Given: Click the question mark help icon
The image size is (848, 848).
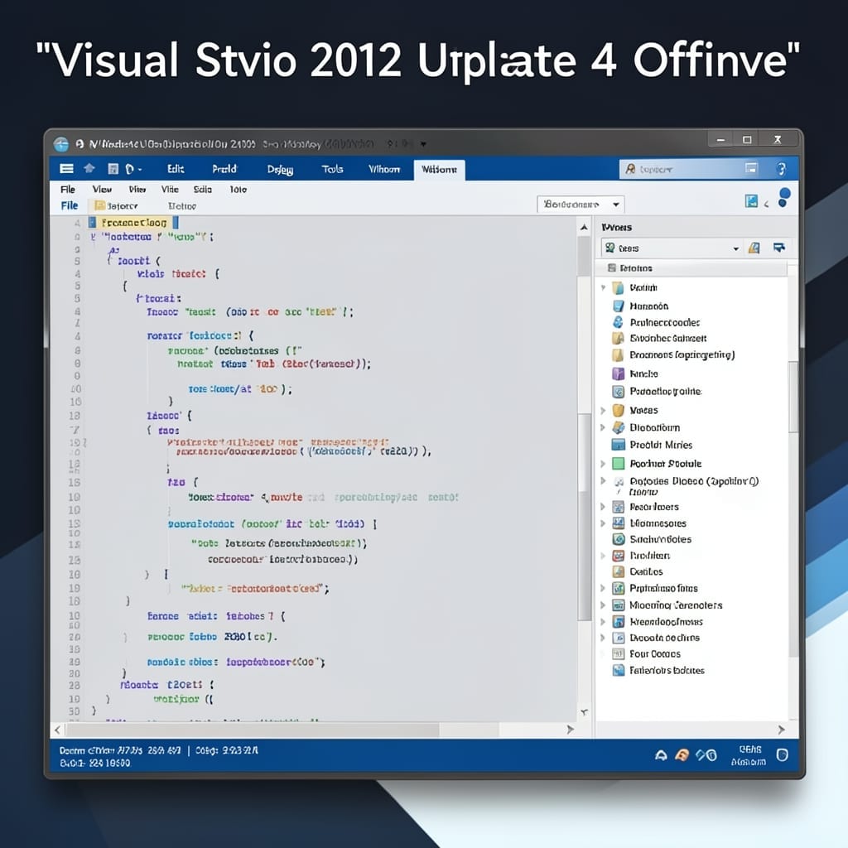Looking at the screenshot, I should (781, 169).
